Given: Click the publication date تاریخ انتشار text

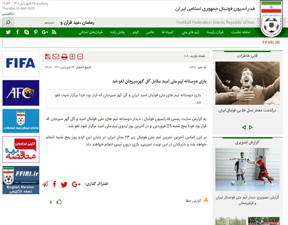Looking at the screenshot, I should pos(68,67).
